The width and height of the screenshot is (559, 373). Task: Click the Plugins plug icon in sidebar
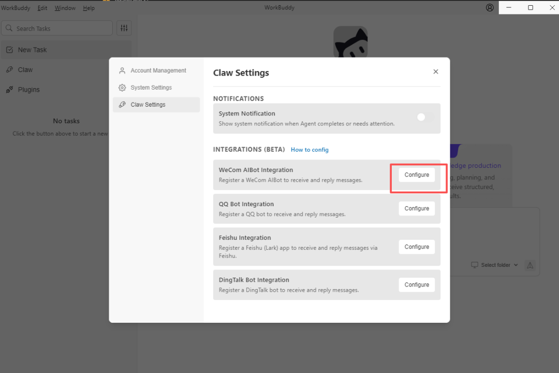[10, 90]
